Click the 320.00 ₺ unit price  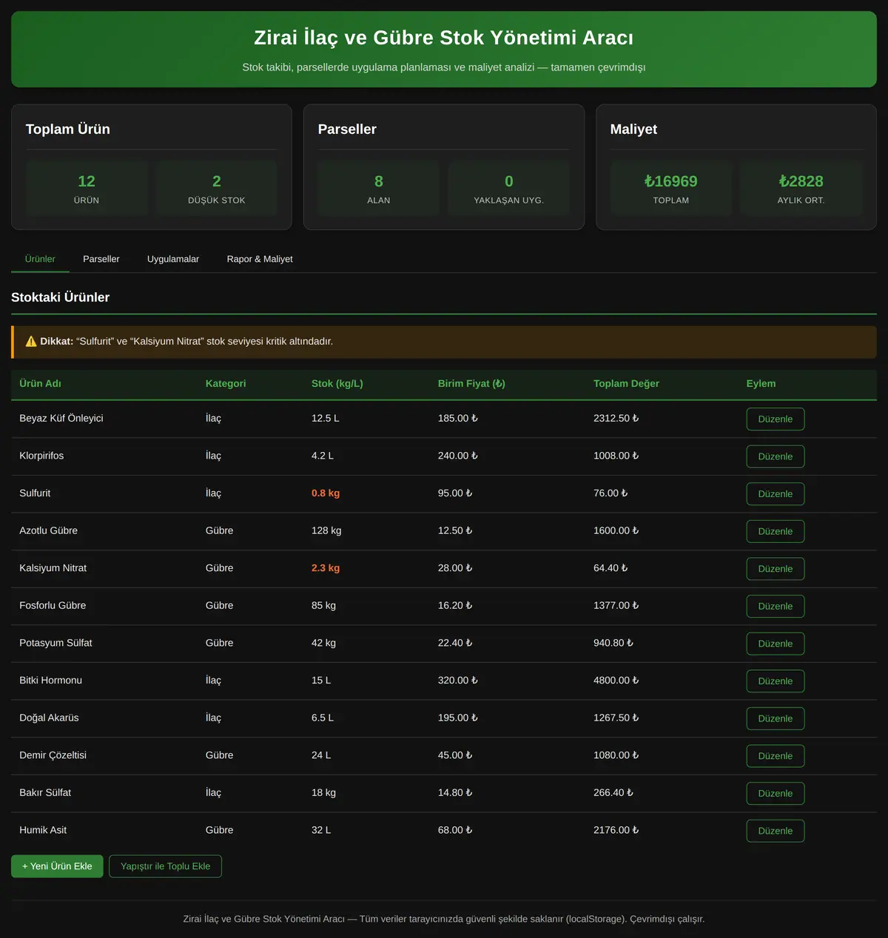click(457, 681)
